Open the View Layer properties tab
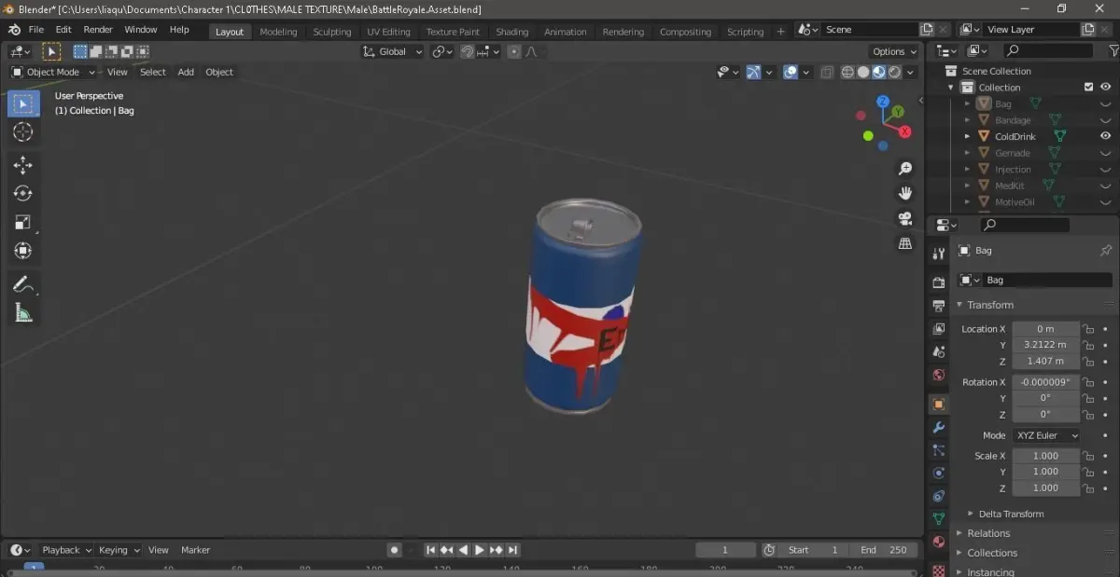Image resolution: width=1120 pixels, height=577 pixels. pyautogui.click(x=939, y=329)
